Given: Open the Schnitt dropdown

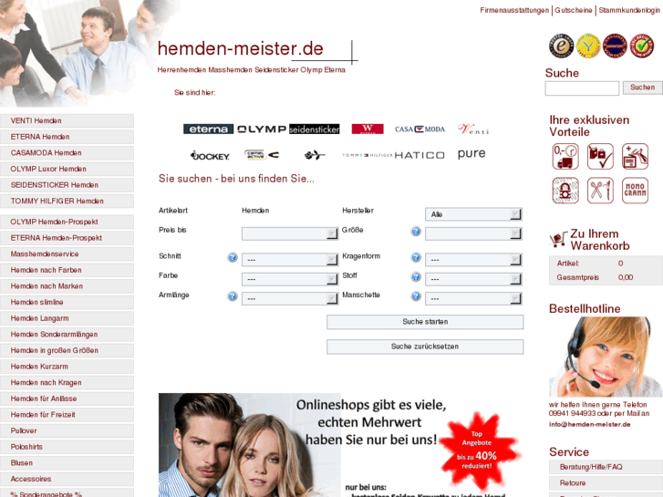Looking at the screenshot, I should [290, 260].
